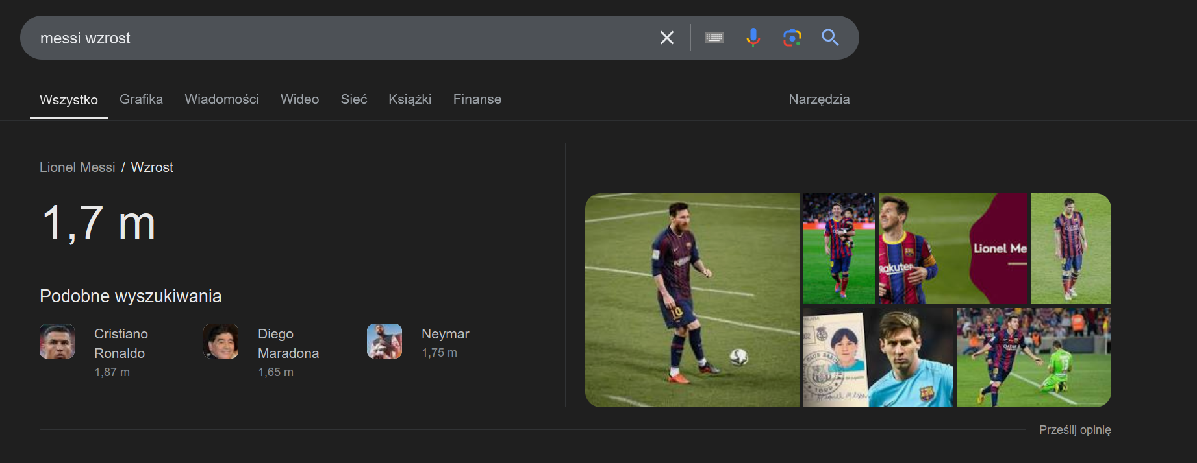Click into the search field with 'messi wzrost'

click(325, 38)
